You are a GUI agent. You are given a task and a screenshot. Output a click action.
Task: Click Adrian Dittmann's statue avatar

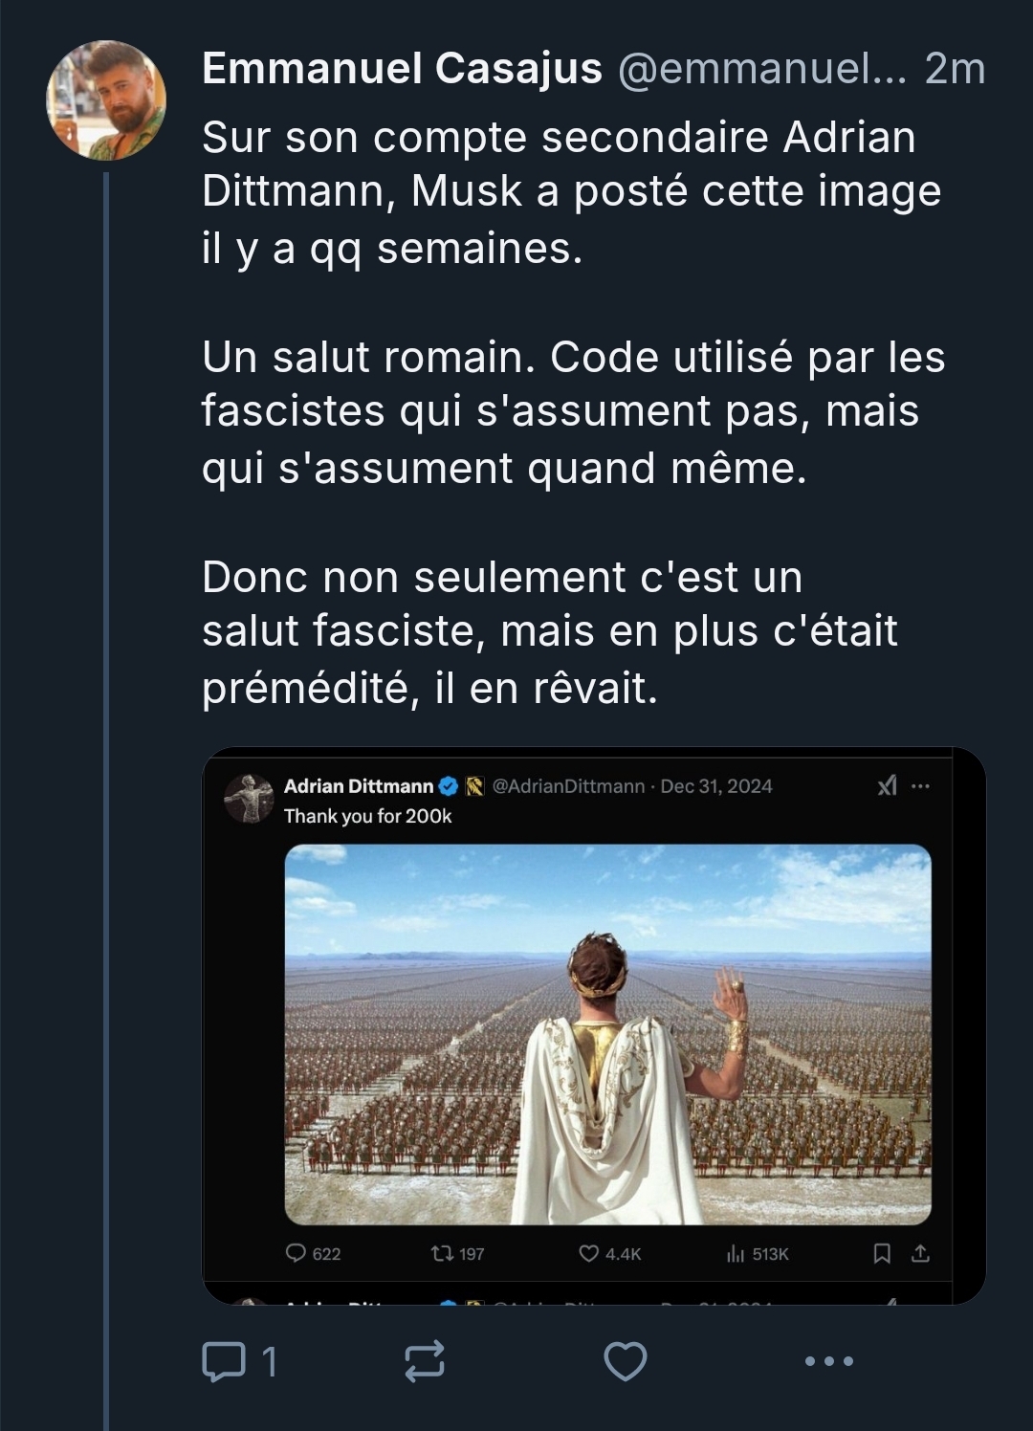249,798
